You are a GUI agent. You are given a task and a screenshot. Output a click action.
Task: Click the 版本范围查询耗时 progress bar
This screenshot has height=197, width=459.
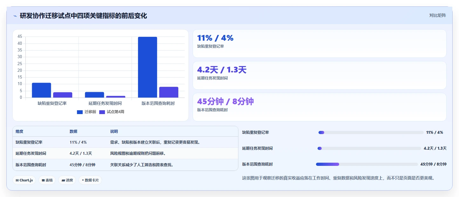[367, 164]
